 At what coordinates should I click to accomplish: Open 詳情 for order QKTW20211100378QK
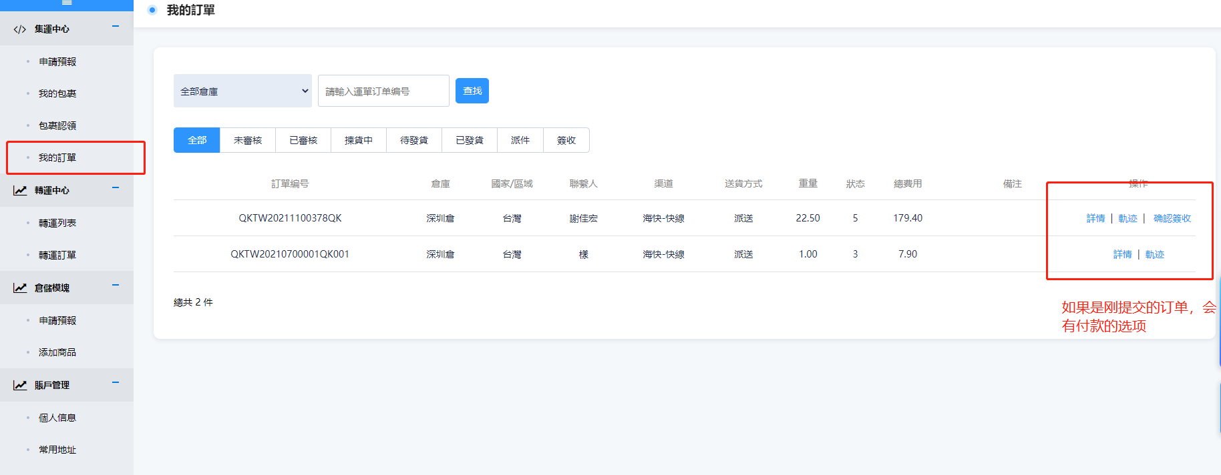pyautogui.click(x=1095, y=219)
